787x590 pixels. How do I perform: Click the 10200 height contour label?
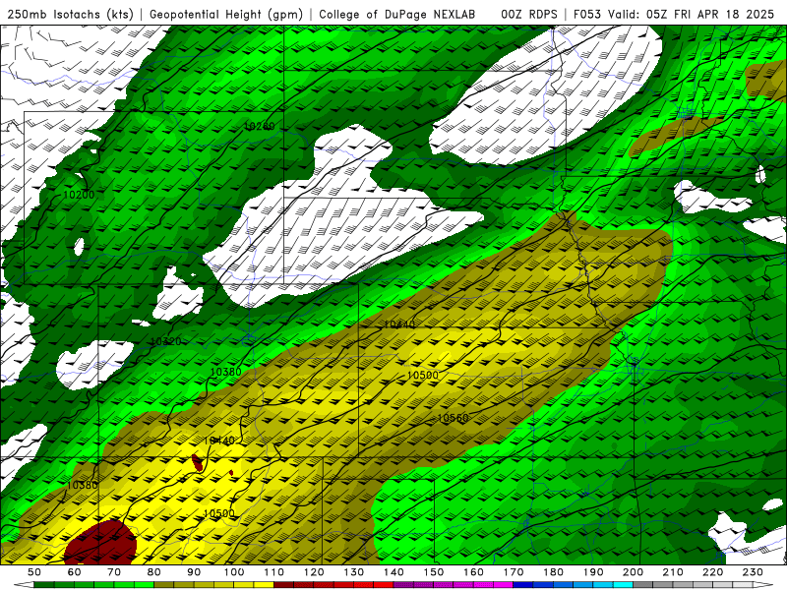[x=79, y=195]
